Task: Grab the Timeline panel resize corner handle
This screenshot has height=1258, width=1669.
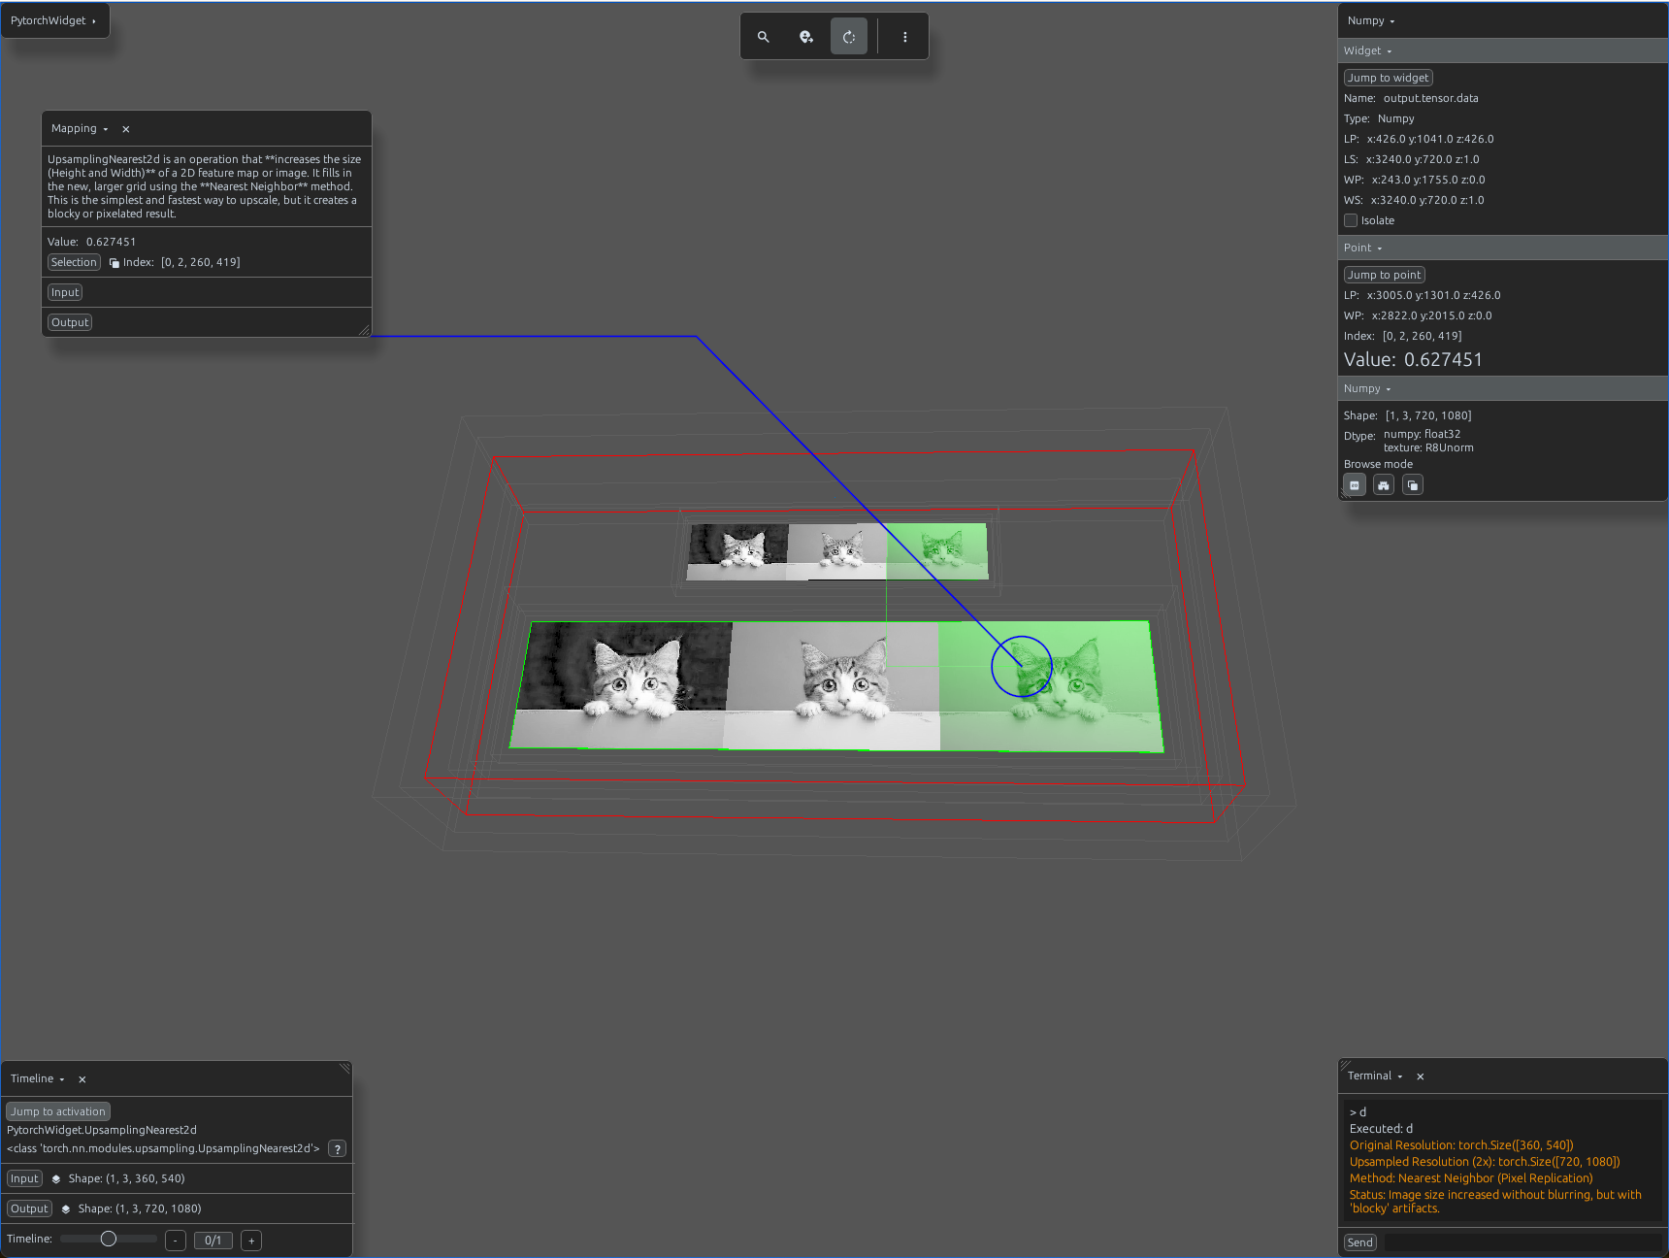Action: tap(344, 1069)
